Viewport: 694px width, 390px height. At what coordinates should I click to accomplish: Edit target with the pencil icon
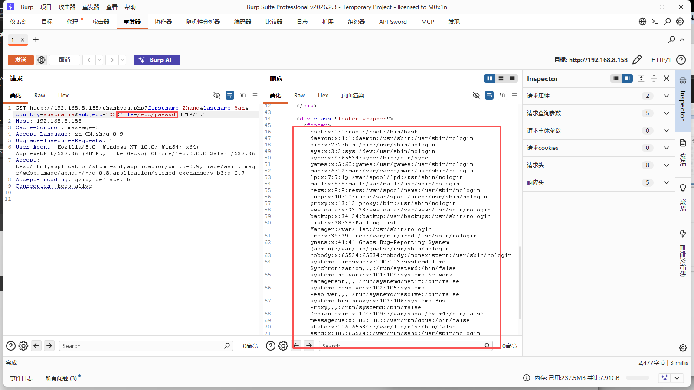(x=637, y=60)
